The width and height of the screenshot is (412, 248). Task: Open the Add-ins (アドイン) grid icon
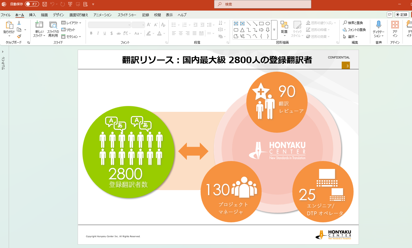click(395, 25)
